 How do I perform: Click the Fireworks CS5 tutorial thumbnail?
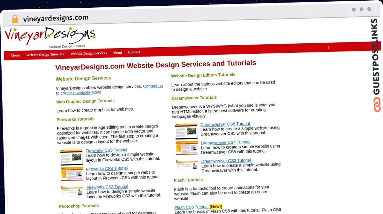click(71, 157)
